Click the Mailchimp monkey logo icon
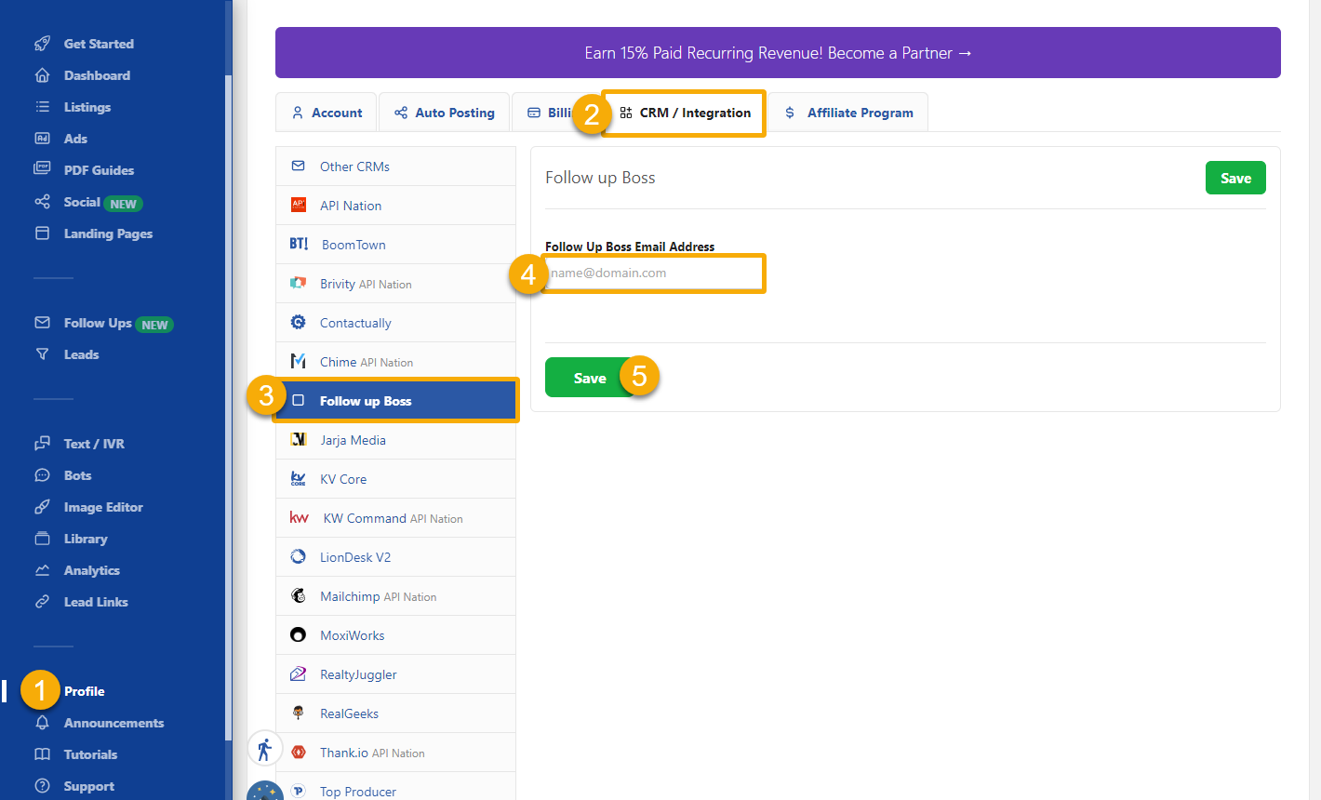The height and width of the screenshot is (800, 1321). pos(299,596)
